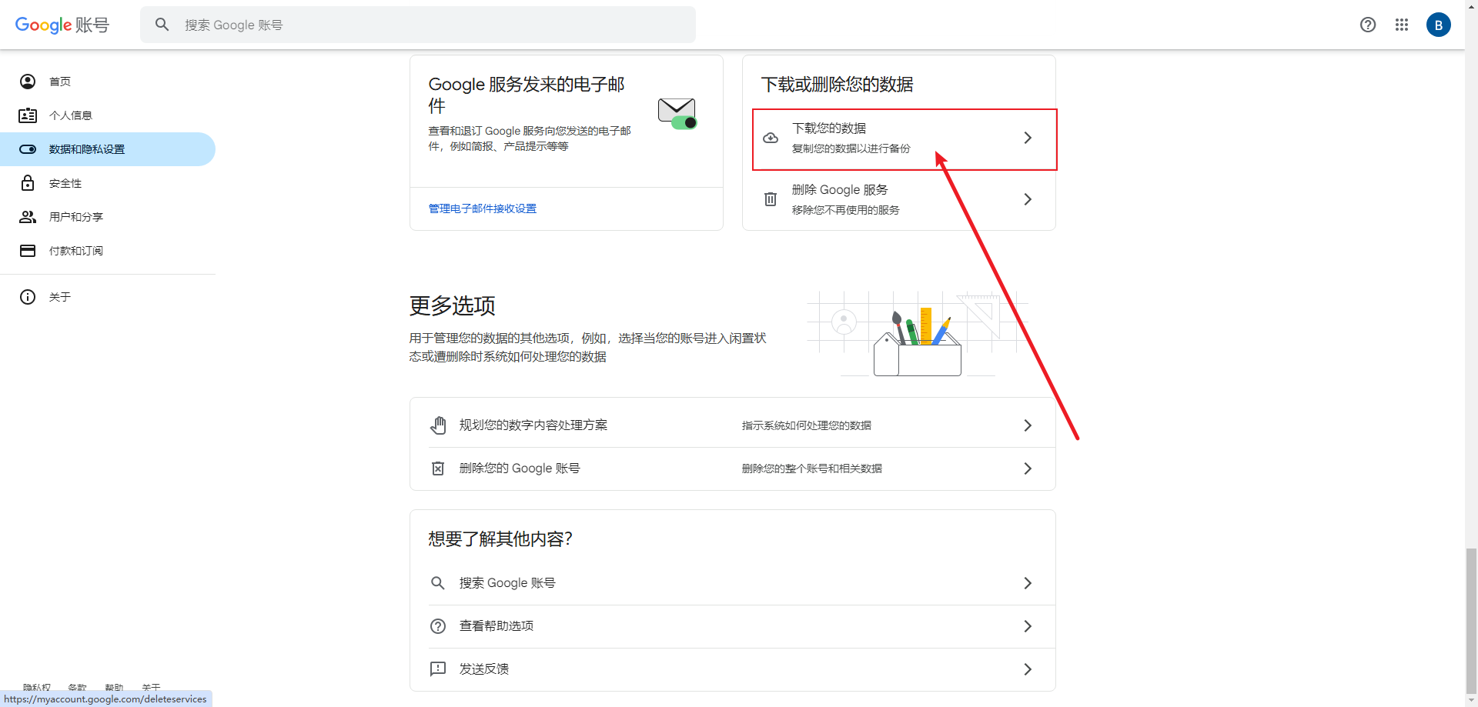Focus the 搜索 Google 账号 search field
The height and width of the screenshot is (707, 1478).
pyautogui.click(x=418, y=25)
